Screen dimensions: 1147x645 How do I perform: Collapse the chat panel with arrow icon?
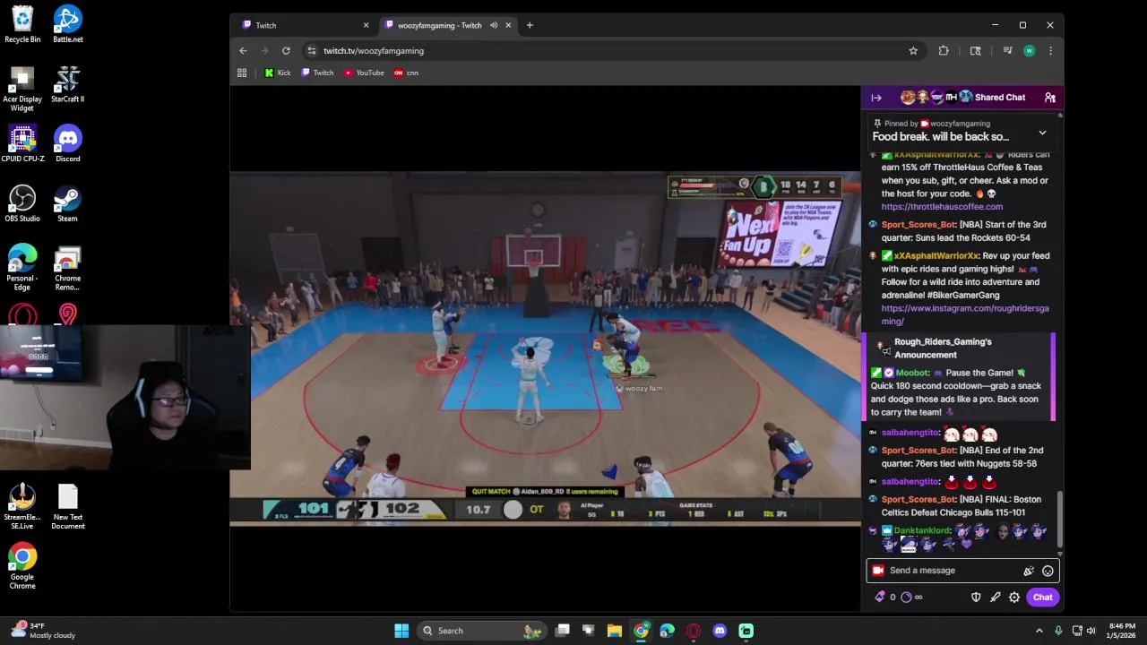pyautogui.click(x=876, y=98)
